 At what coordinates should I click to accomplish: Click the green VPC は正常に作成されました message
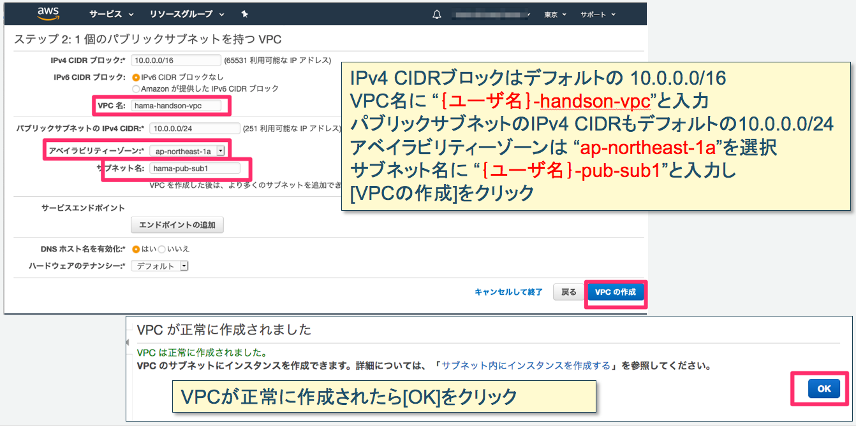tap(202, 352)
